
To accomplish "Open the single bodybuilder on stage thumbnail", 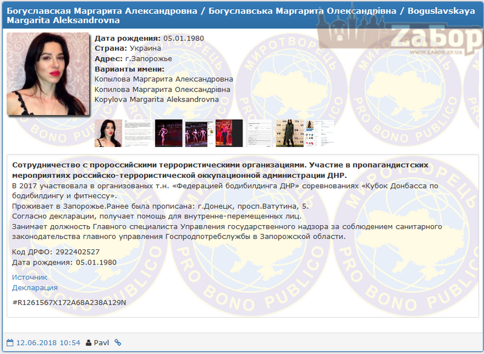I will tap(168, 133).
